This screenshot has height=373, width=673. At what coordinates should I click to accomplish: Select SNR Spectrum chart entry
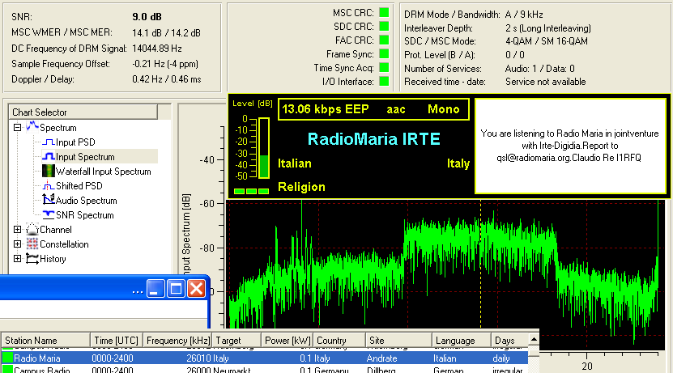[85, 214]
